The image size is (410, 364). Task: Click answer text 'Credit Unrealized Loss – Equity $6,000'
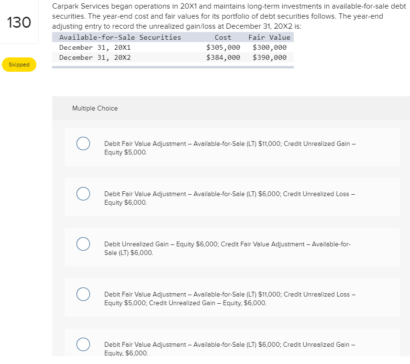click(230, 198)
